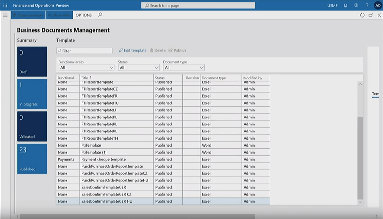The width and height of the screenshot is (383, 219).
Task: Open the Dynamics app launcher waffle icon
Action: [x=4, y=5]
